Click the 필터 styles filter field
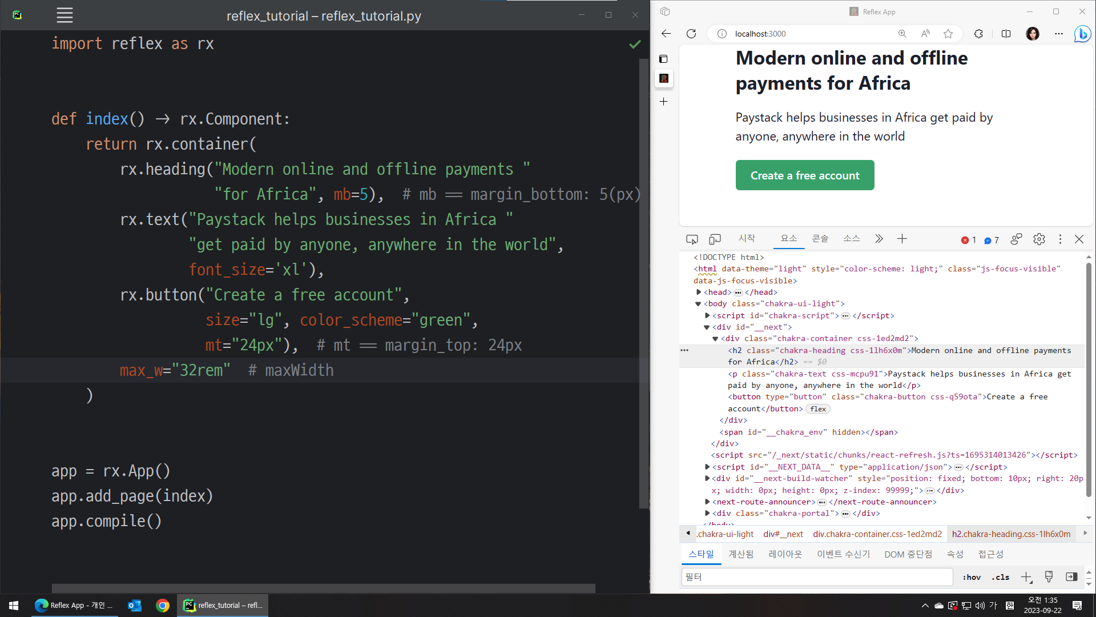Screen dimensions: 1096x617 pos(816,577)
